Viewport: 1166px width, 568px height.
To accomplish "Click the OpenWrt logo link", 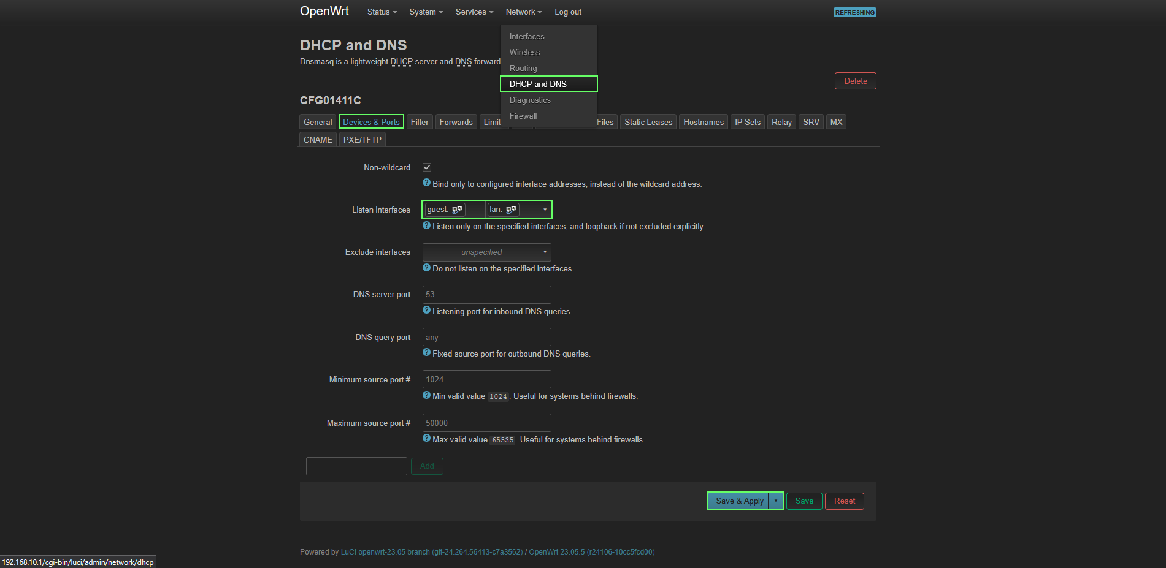I will pyautogui.click(x=324, y=11).
